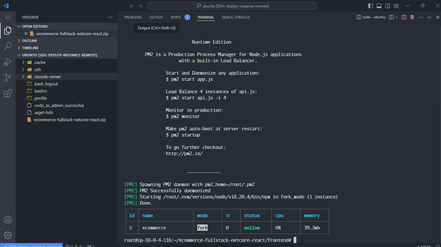Viewport: 441px width, 247px height.
Task: Collapse the UBUNTU SSH workspace section
Action: 66,55
